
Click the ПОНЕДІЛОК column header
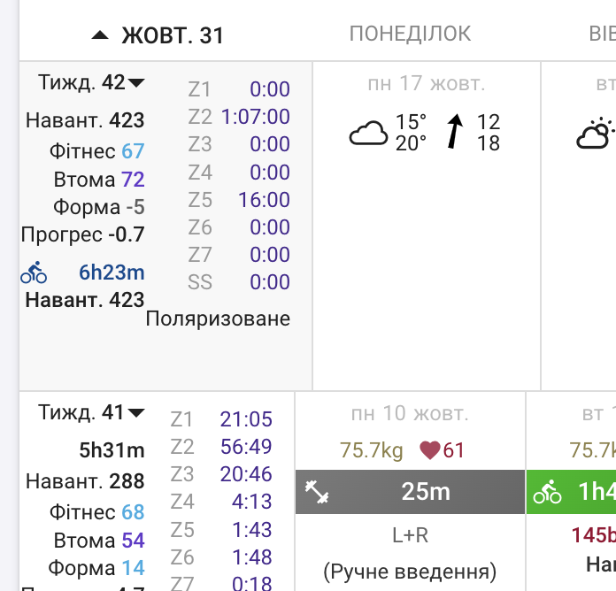coord(410,34)
